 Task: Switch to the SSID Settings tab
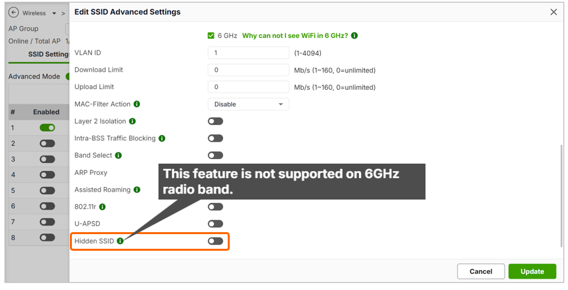49,55
